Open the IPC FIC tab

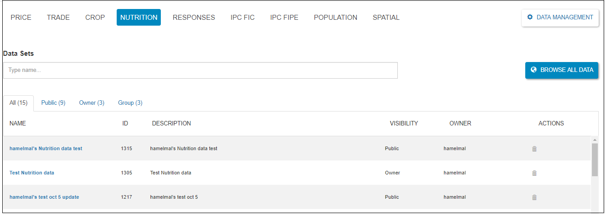point(242,18)
